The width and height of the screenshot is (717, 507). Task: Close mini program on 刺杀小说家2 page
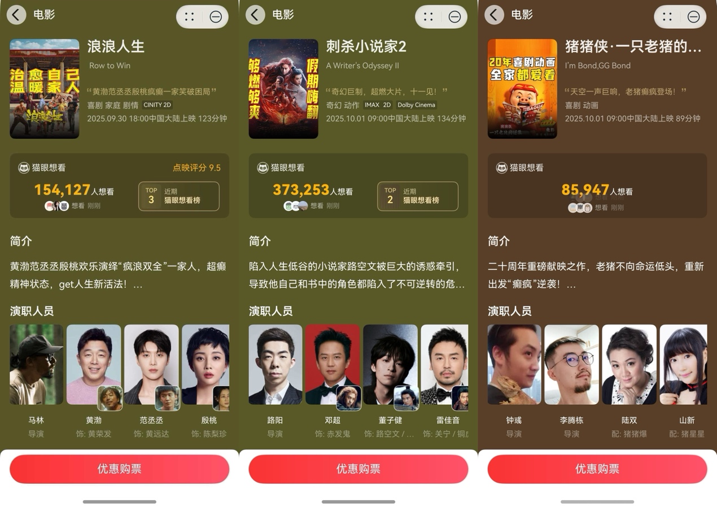click(454, 17)
